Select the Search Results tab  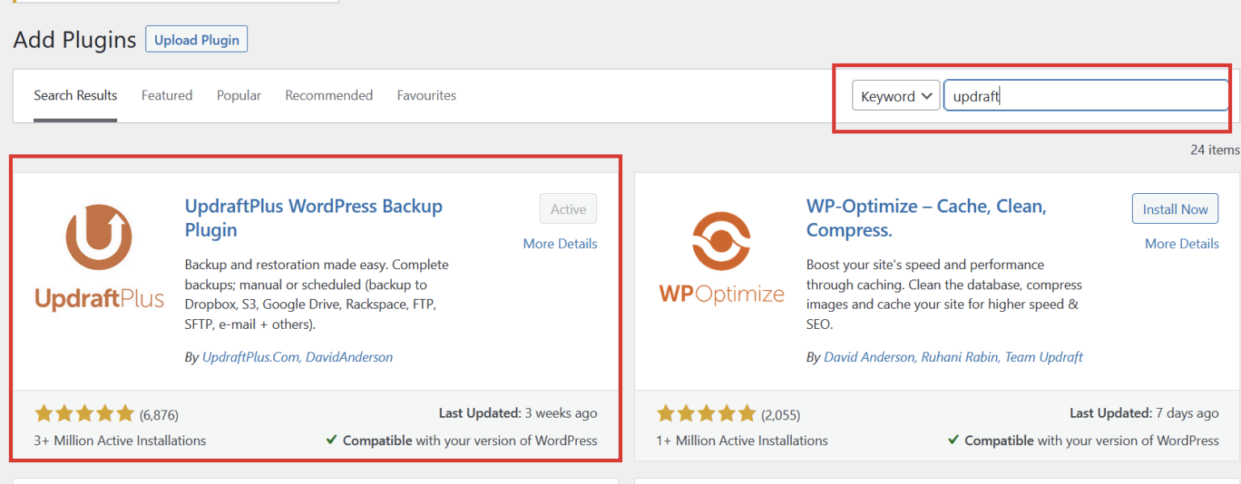75,95
